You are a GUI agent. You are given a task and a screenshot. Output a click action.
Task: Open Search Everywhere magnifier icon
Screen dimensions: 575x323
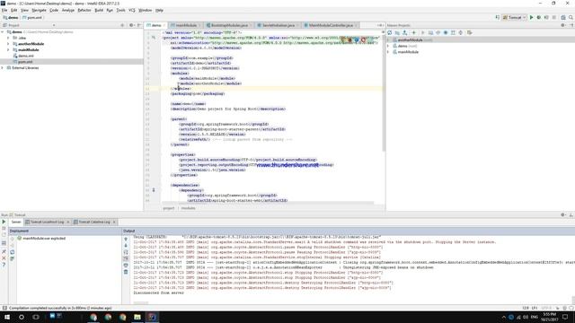pos(571,17)
